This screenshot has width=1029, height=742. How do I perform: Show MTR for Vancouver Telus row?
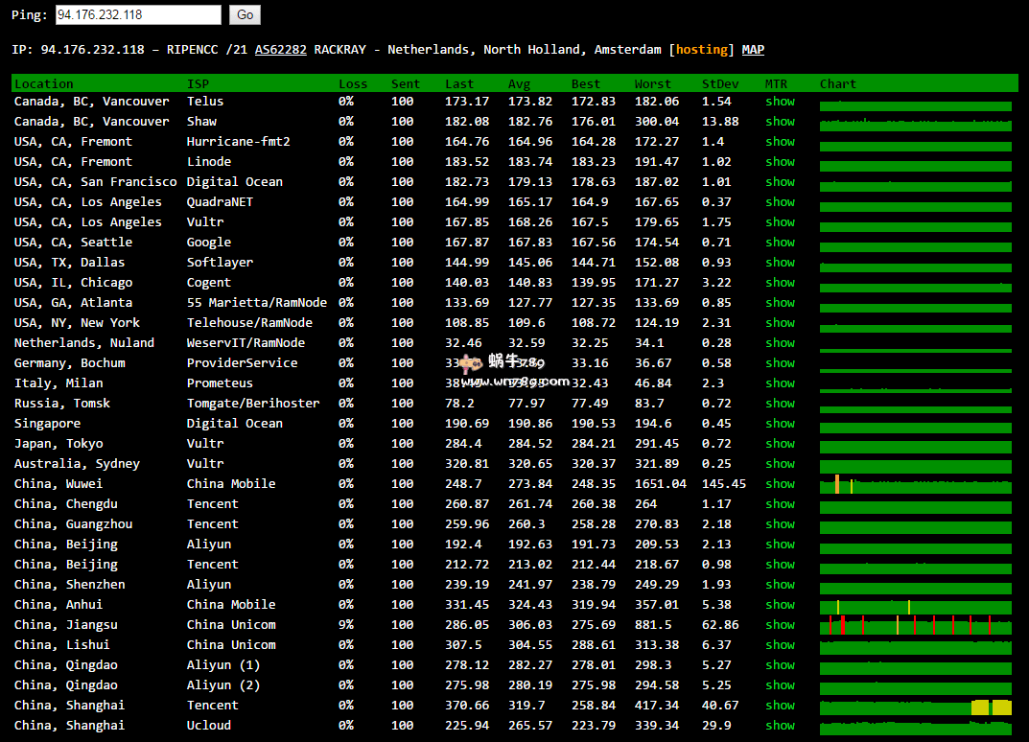(780, 102)
